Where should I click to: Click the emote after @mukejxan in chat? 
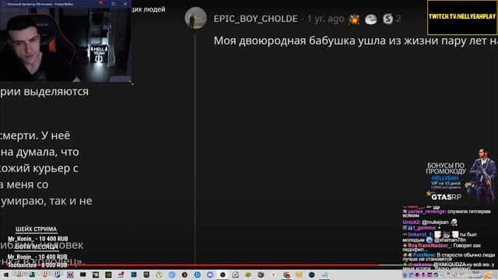pyautogui.click(x=454, y=222)
